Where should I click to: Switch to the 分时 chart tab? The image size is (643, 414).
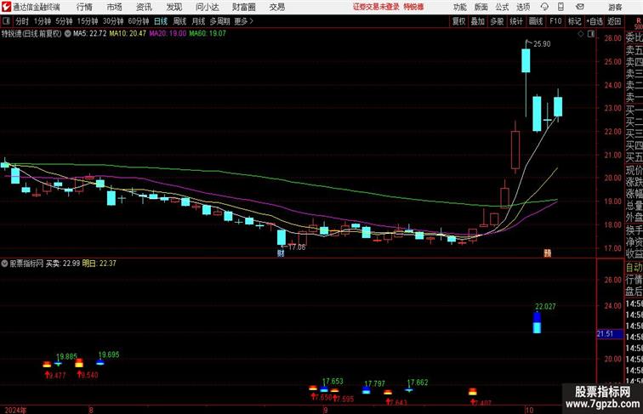coord(22,21)
